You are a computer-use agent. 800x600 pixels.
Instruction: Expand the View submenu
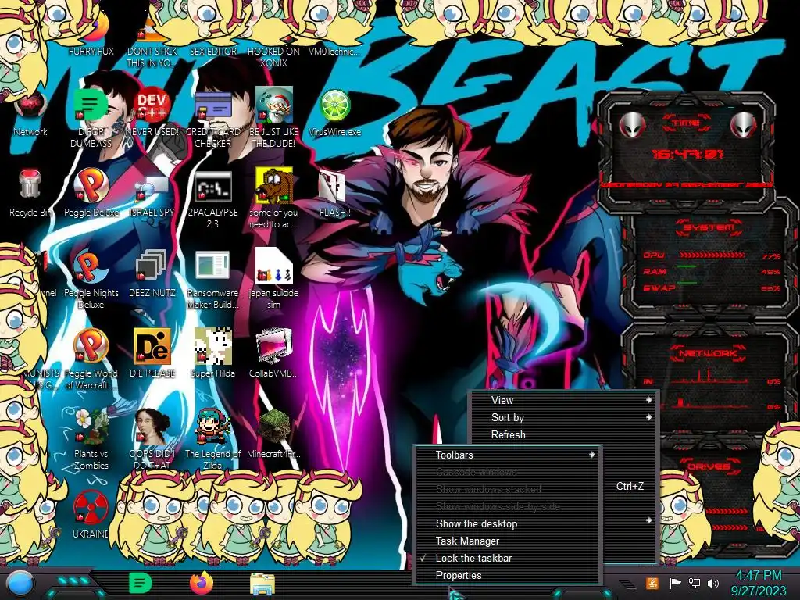564,401
